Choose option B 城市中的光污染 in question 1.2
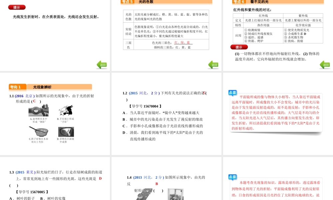Image resolution: width=333 pixels, height=200 pixels. (x=163, y=119)
